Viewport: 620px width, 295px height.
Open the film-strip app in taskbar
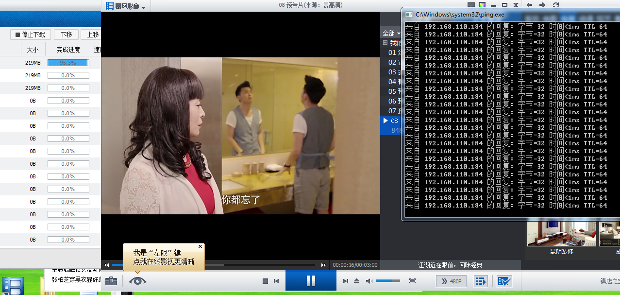coord(13,286)
